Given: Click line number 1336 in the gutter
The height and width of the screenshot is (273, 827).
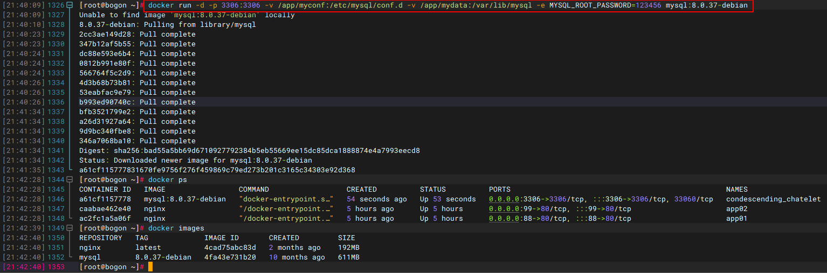Looking at the screenshot, I should 56,102.
